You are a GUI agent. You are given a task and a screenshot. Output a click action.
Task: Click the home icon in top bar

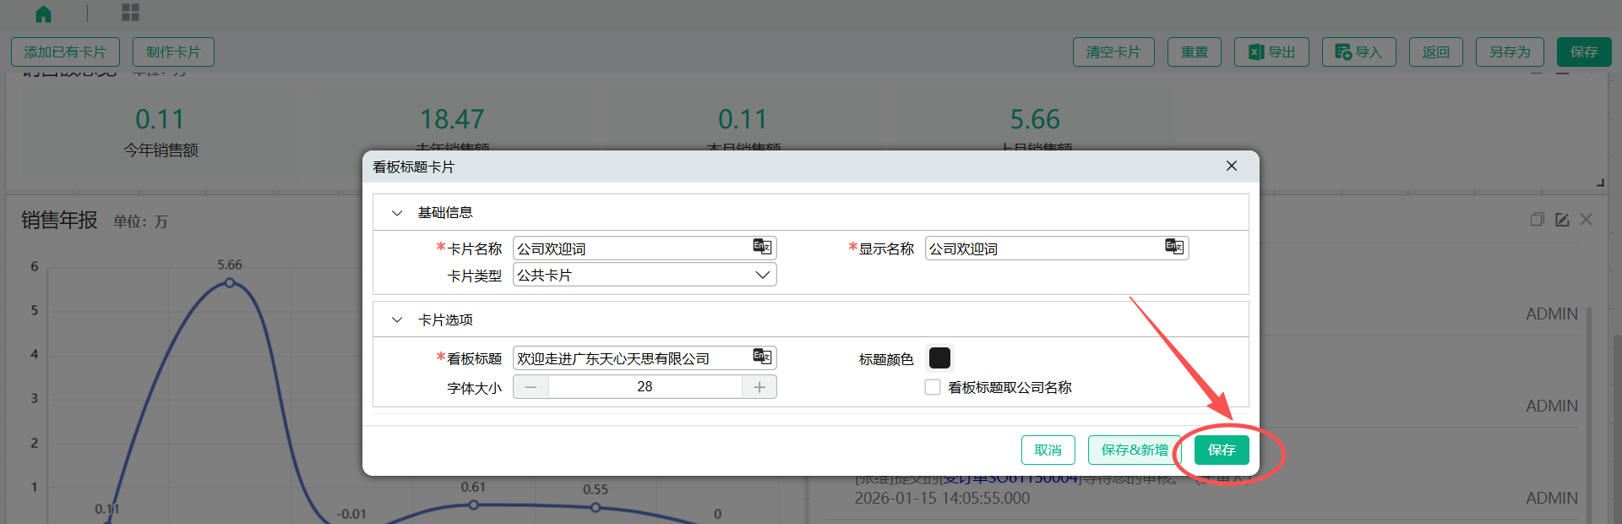44,14
